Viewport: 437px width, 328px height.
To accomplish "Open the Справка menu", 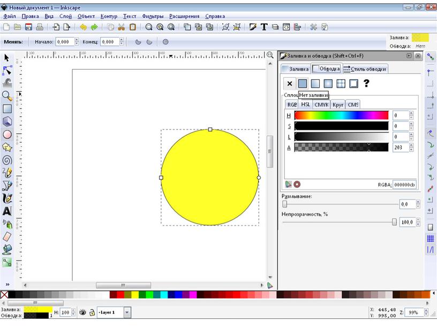I will [215, 16].
